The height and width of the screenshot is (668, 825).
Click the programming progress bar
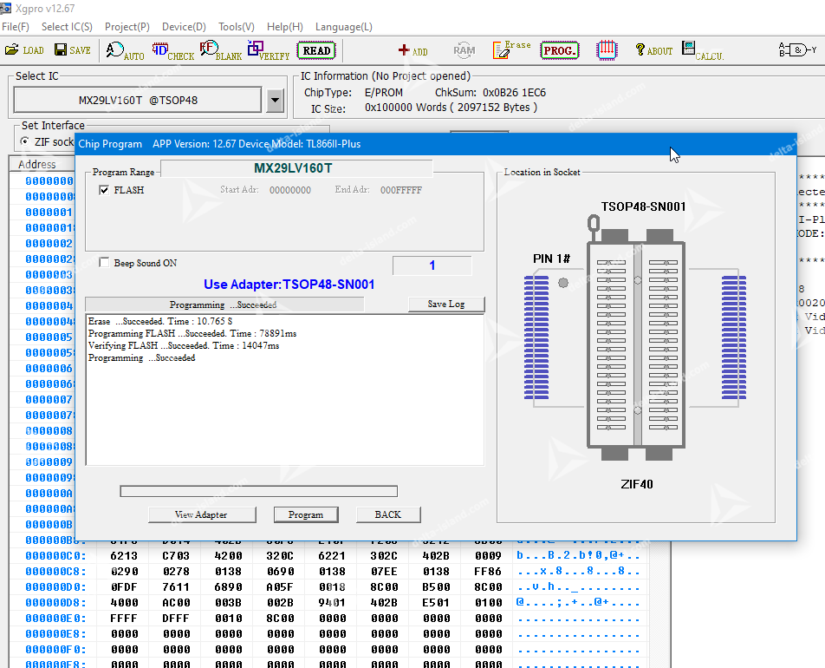pos(258,491)
